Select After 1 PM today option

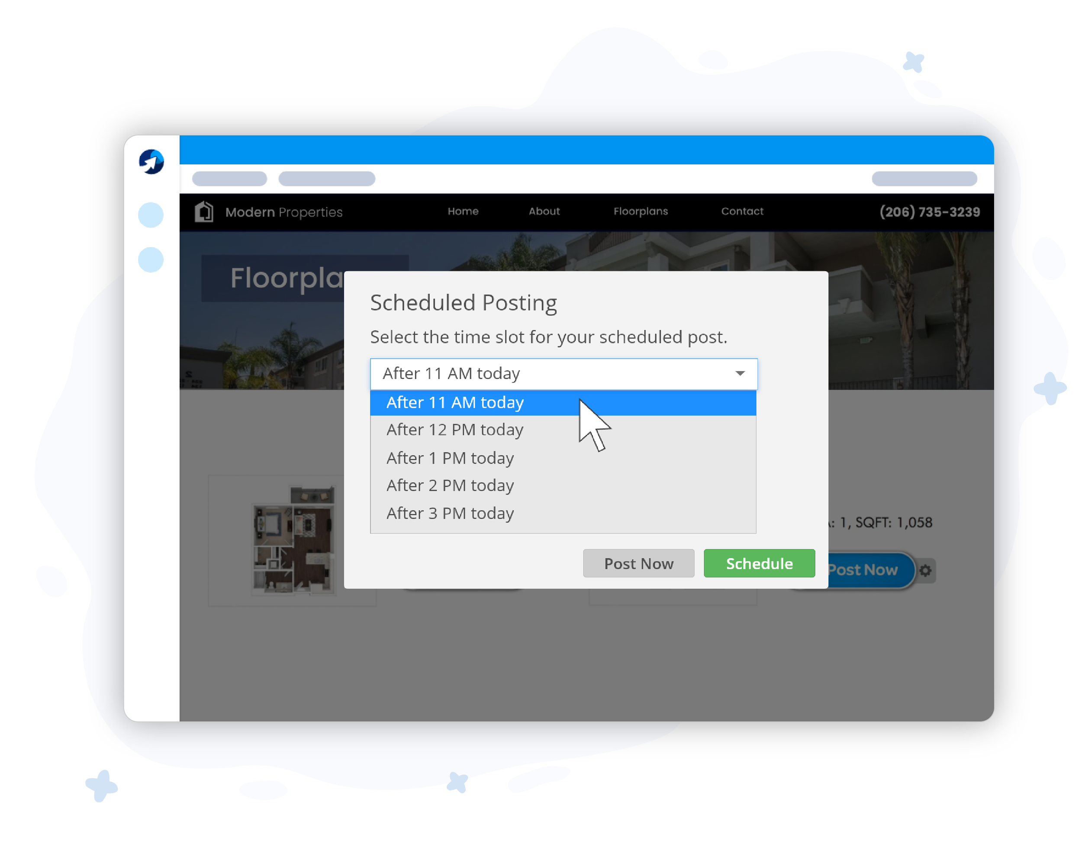tap(451, 457)
